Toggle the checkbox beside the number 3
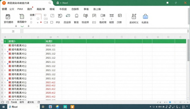Image resolution: width=190 pixels, height=109 pixels. (45, 22)
